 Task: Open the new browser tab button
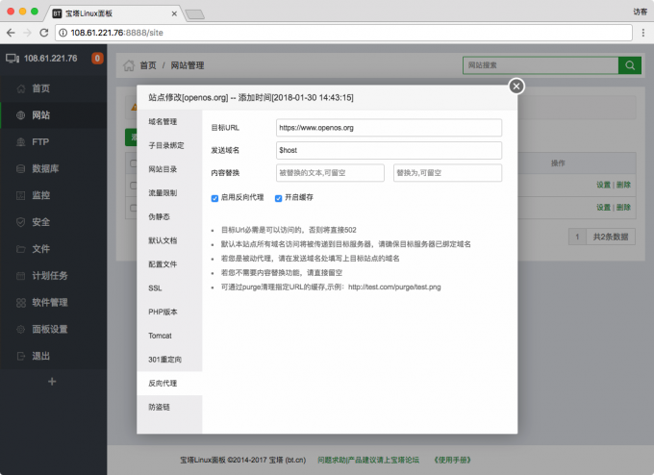pos(194,12)
